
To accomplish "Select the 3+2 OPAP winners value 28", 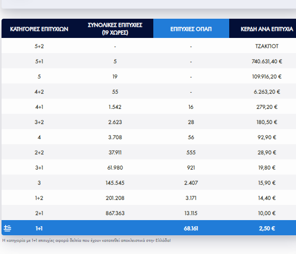I will [191, 122].
